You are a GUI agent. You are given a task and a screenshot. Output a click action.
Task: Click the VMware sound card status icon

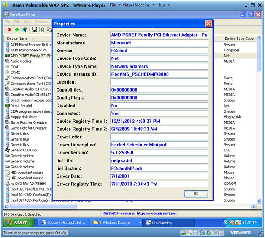point(208,233)
